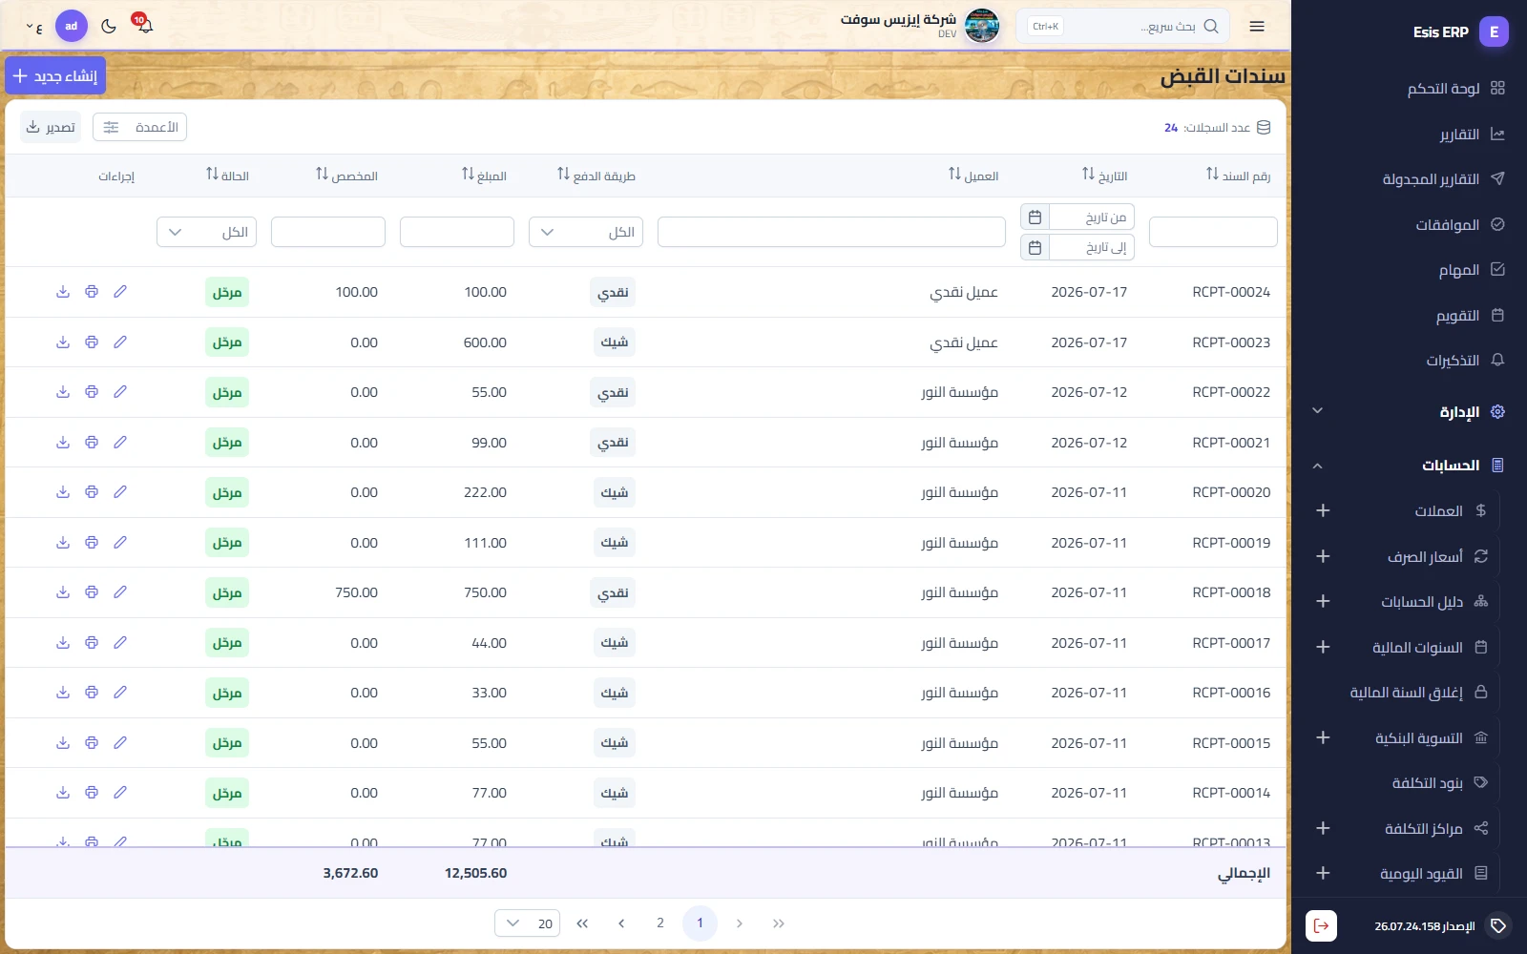Open notifications bell in top bar

(144, 25)
